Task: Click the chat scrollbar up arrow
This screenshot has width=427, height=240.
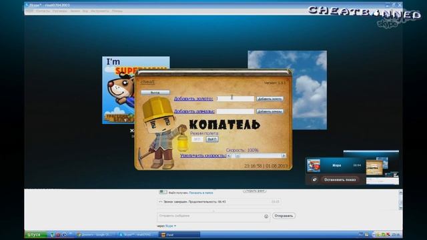Action: point(400,192)
